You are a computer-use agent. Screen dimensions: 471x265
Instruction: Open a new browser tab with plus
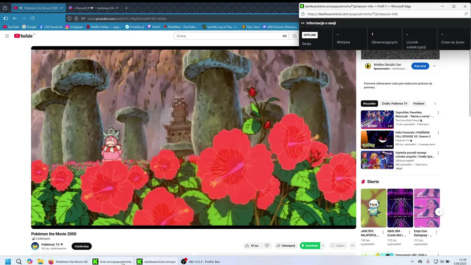click(x=126, y=8)
